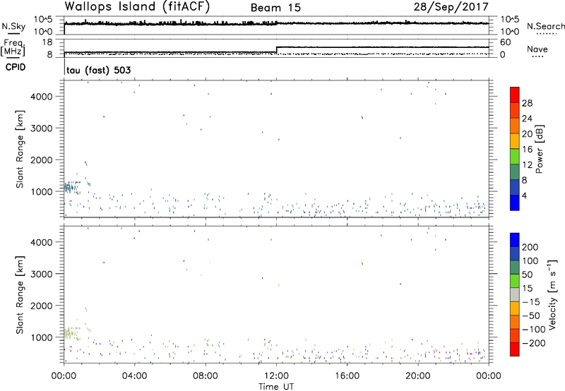
Task: Click the teal velocity segment between 50 and 100
Action: coord(515,267)
